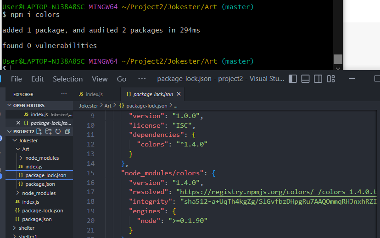Select package-lock.json in Art folder
This screenshot has width=380, height=238.
(39, 175)
